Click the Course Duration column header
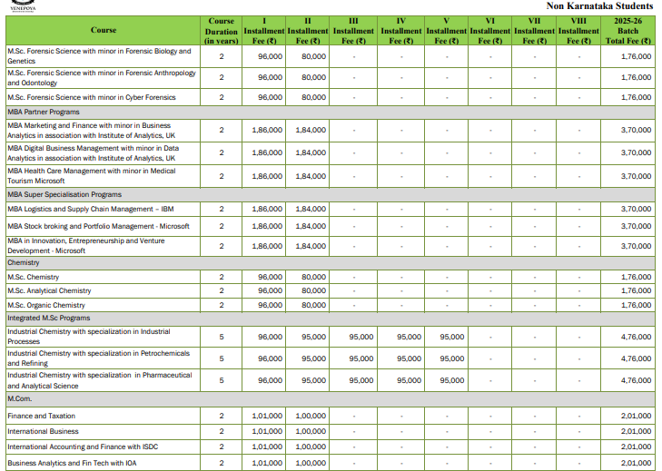This screenshot has width=662, height=471. click(221, 30)
